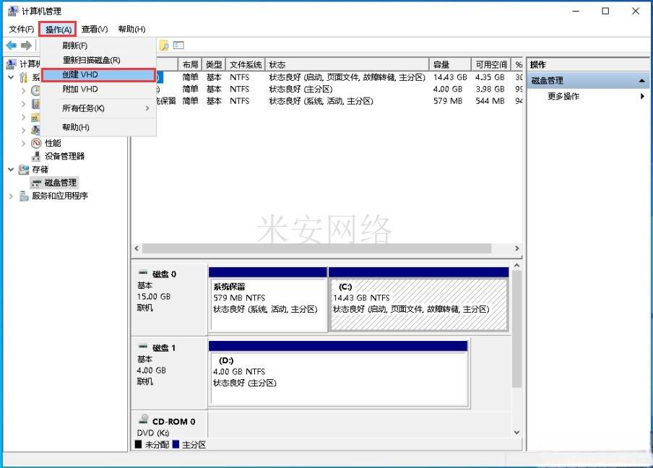
Task: Collapse 磁盘管理 section in the actions pane
Action: point(641,81)
